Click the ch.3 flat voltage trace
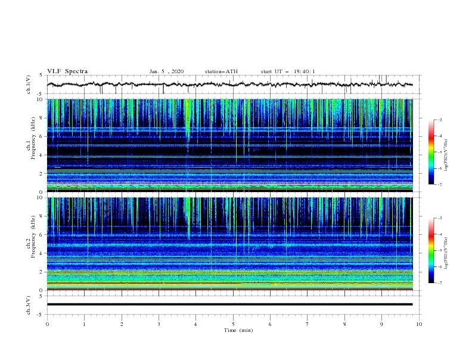The height and width of the screenshot is (364, 472). coord(229,305)
